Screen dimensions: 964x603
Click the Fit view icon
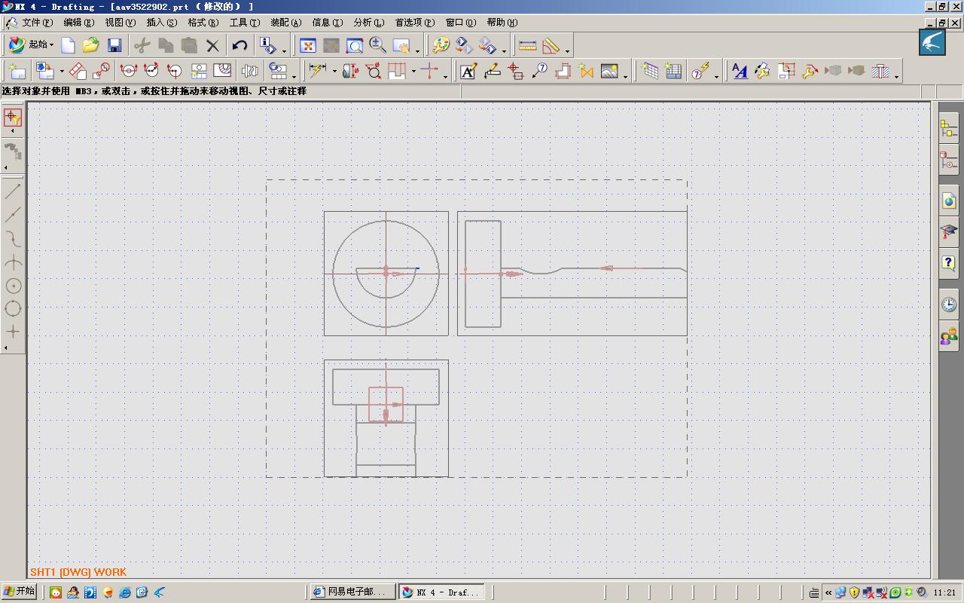point(308,46)
